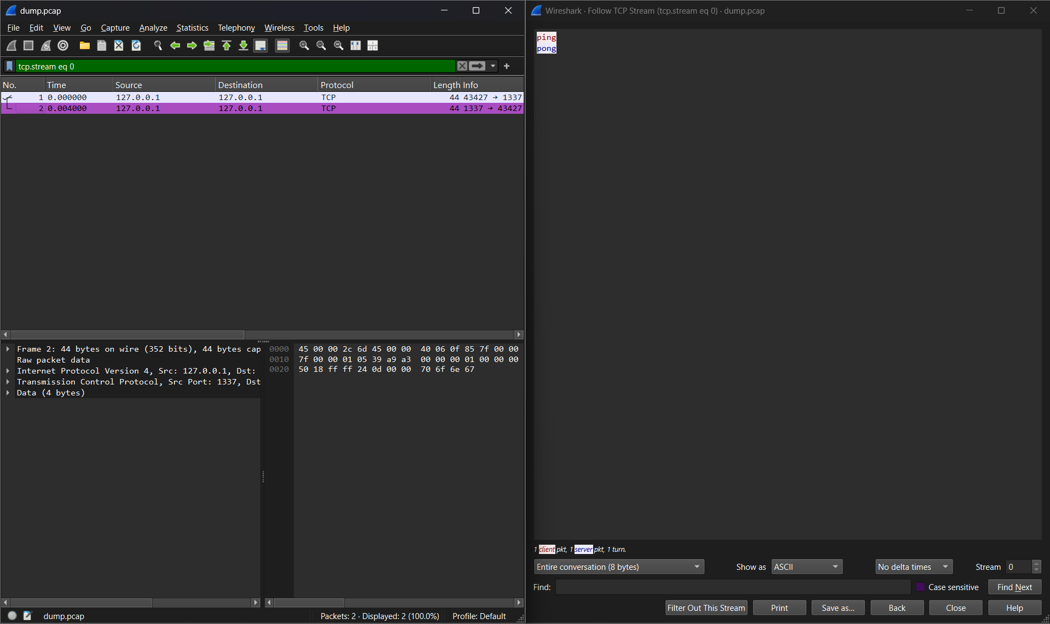Open the Statistics menu
Viewport: 1050px width, 624px height.
[x=192, y=28]
